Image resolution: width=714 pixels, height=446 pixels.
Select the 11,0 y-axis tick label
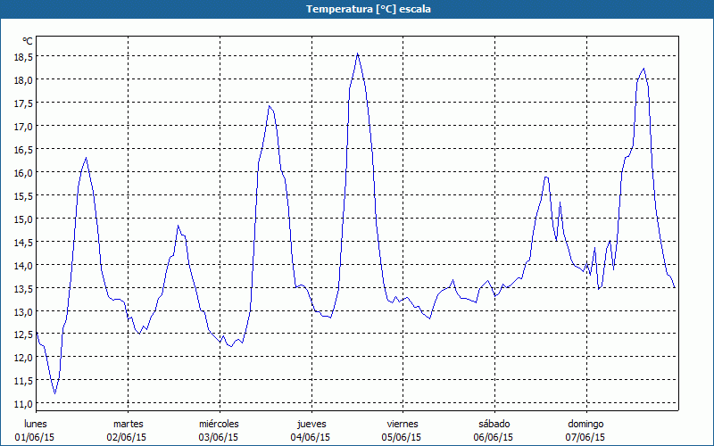23,404
